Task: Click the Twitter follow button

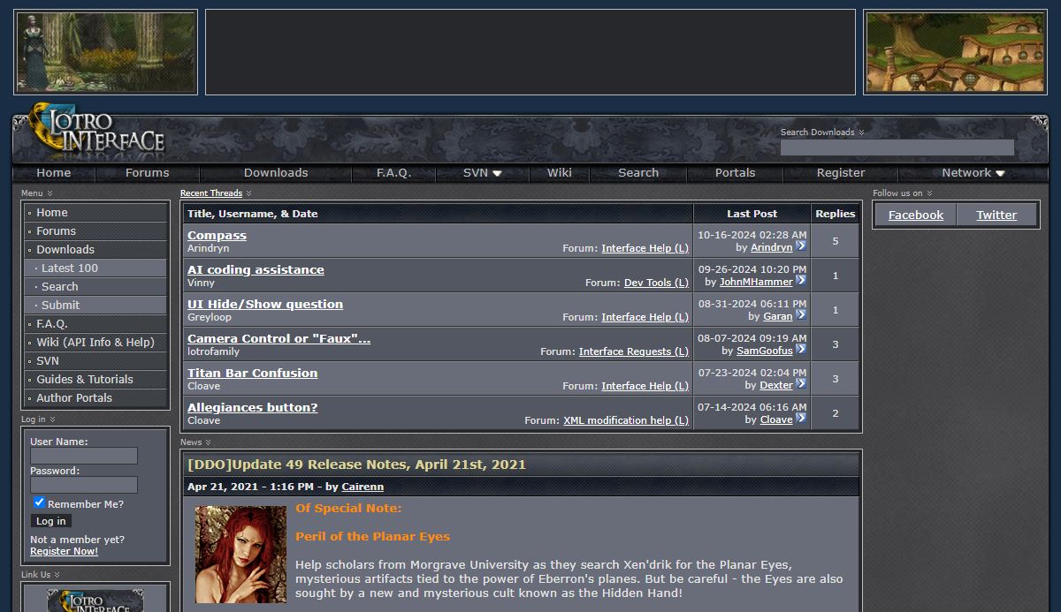Action: coord(996,215)
